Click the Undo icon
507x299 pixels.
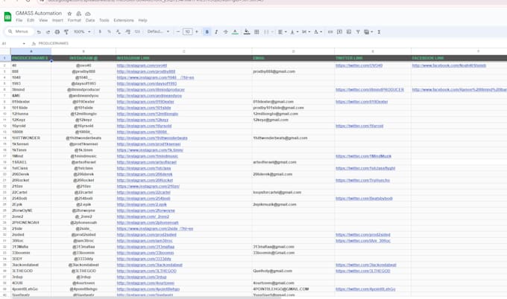39,31
